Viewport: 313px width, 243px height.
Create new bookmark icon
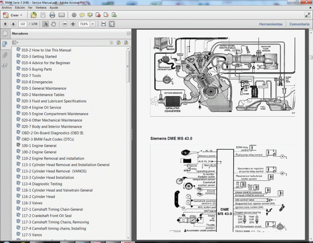tap(119, 42)
